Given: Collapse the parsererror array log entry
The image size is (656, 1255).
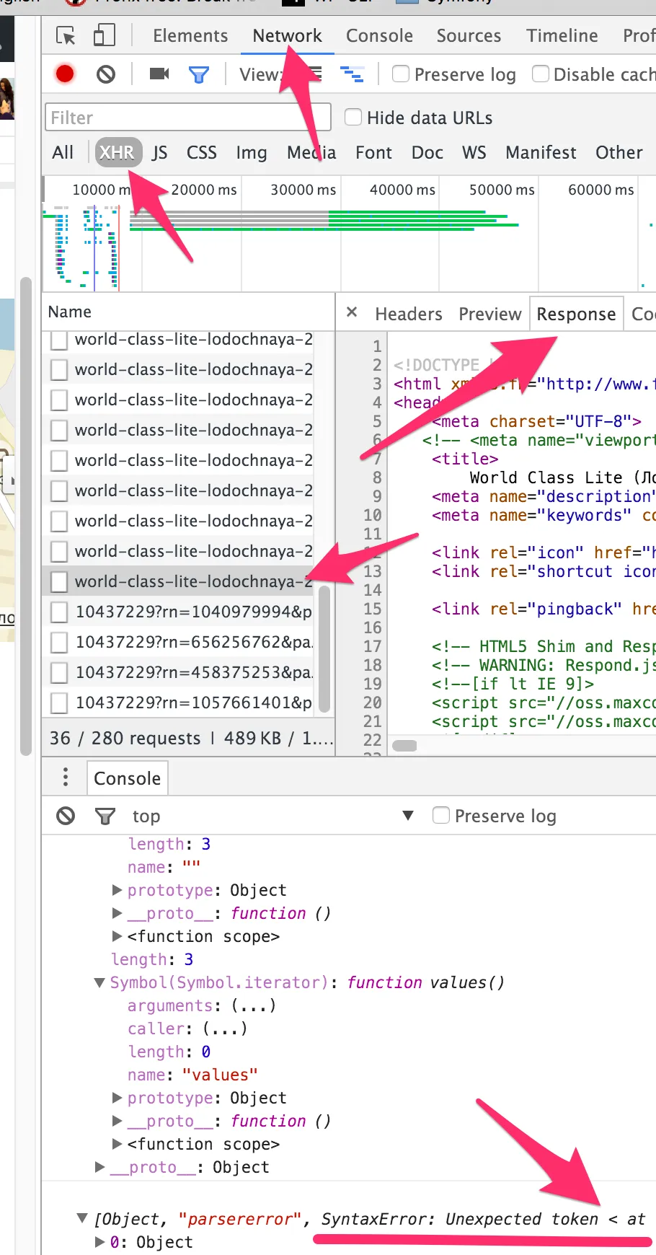Looking at the screenshot, I should click(x=82, y=1218).
